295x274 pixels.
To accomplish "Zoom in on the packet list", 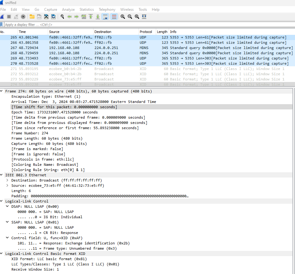I will [122, 16].
